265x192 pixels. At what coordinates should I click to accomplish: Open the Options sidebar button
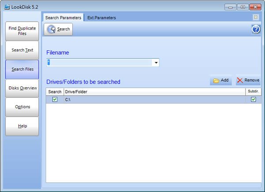point(22,107)
